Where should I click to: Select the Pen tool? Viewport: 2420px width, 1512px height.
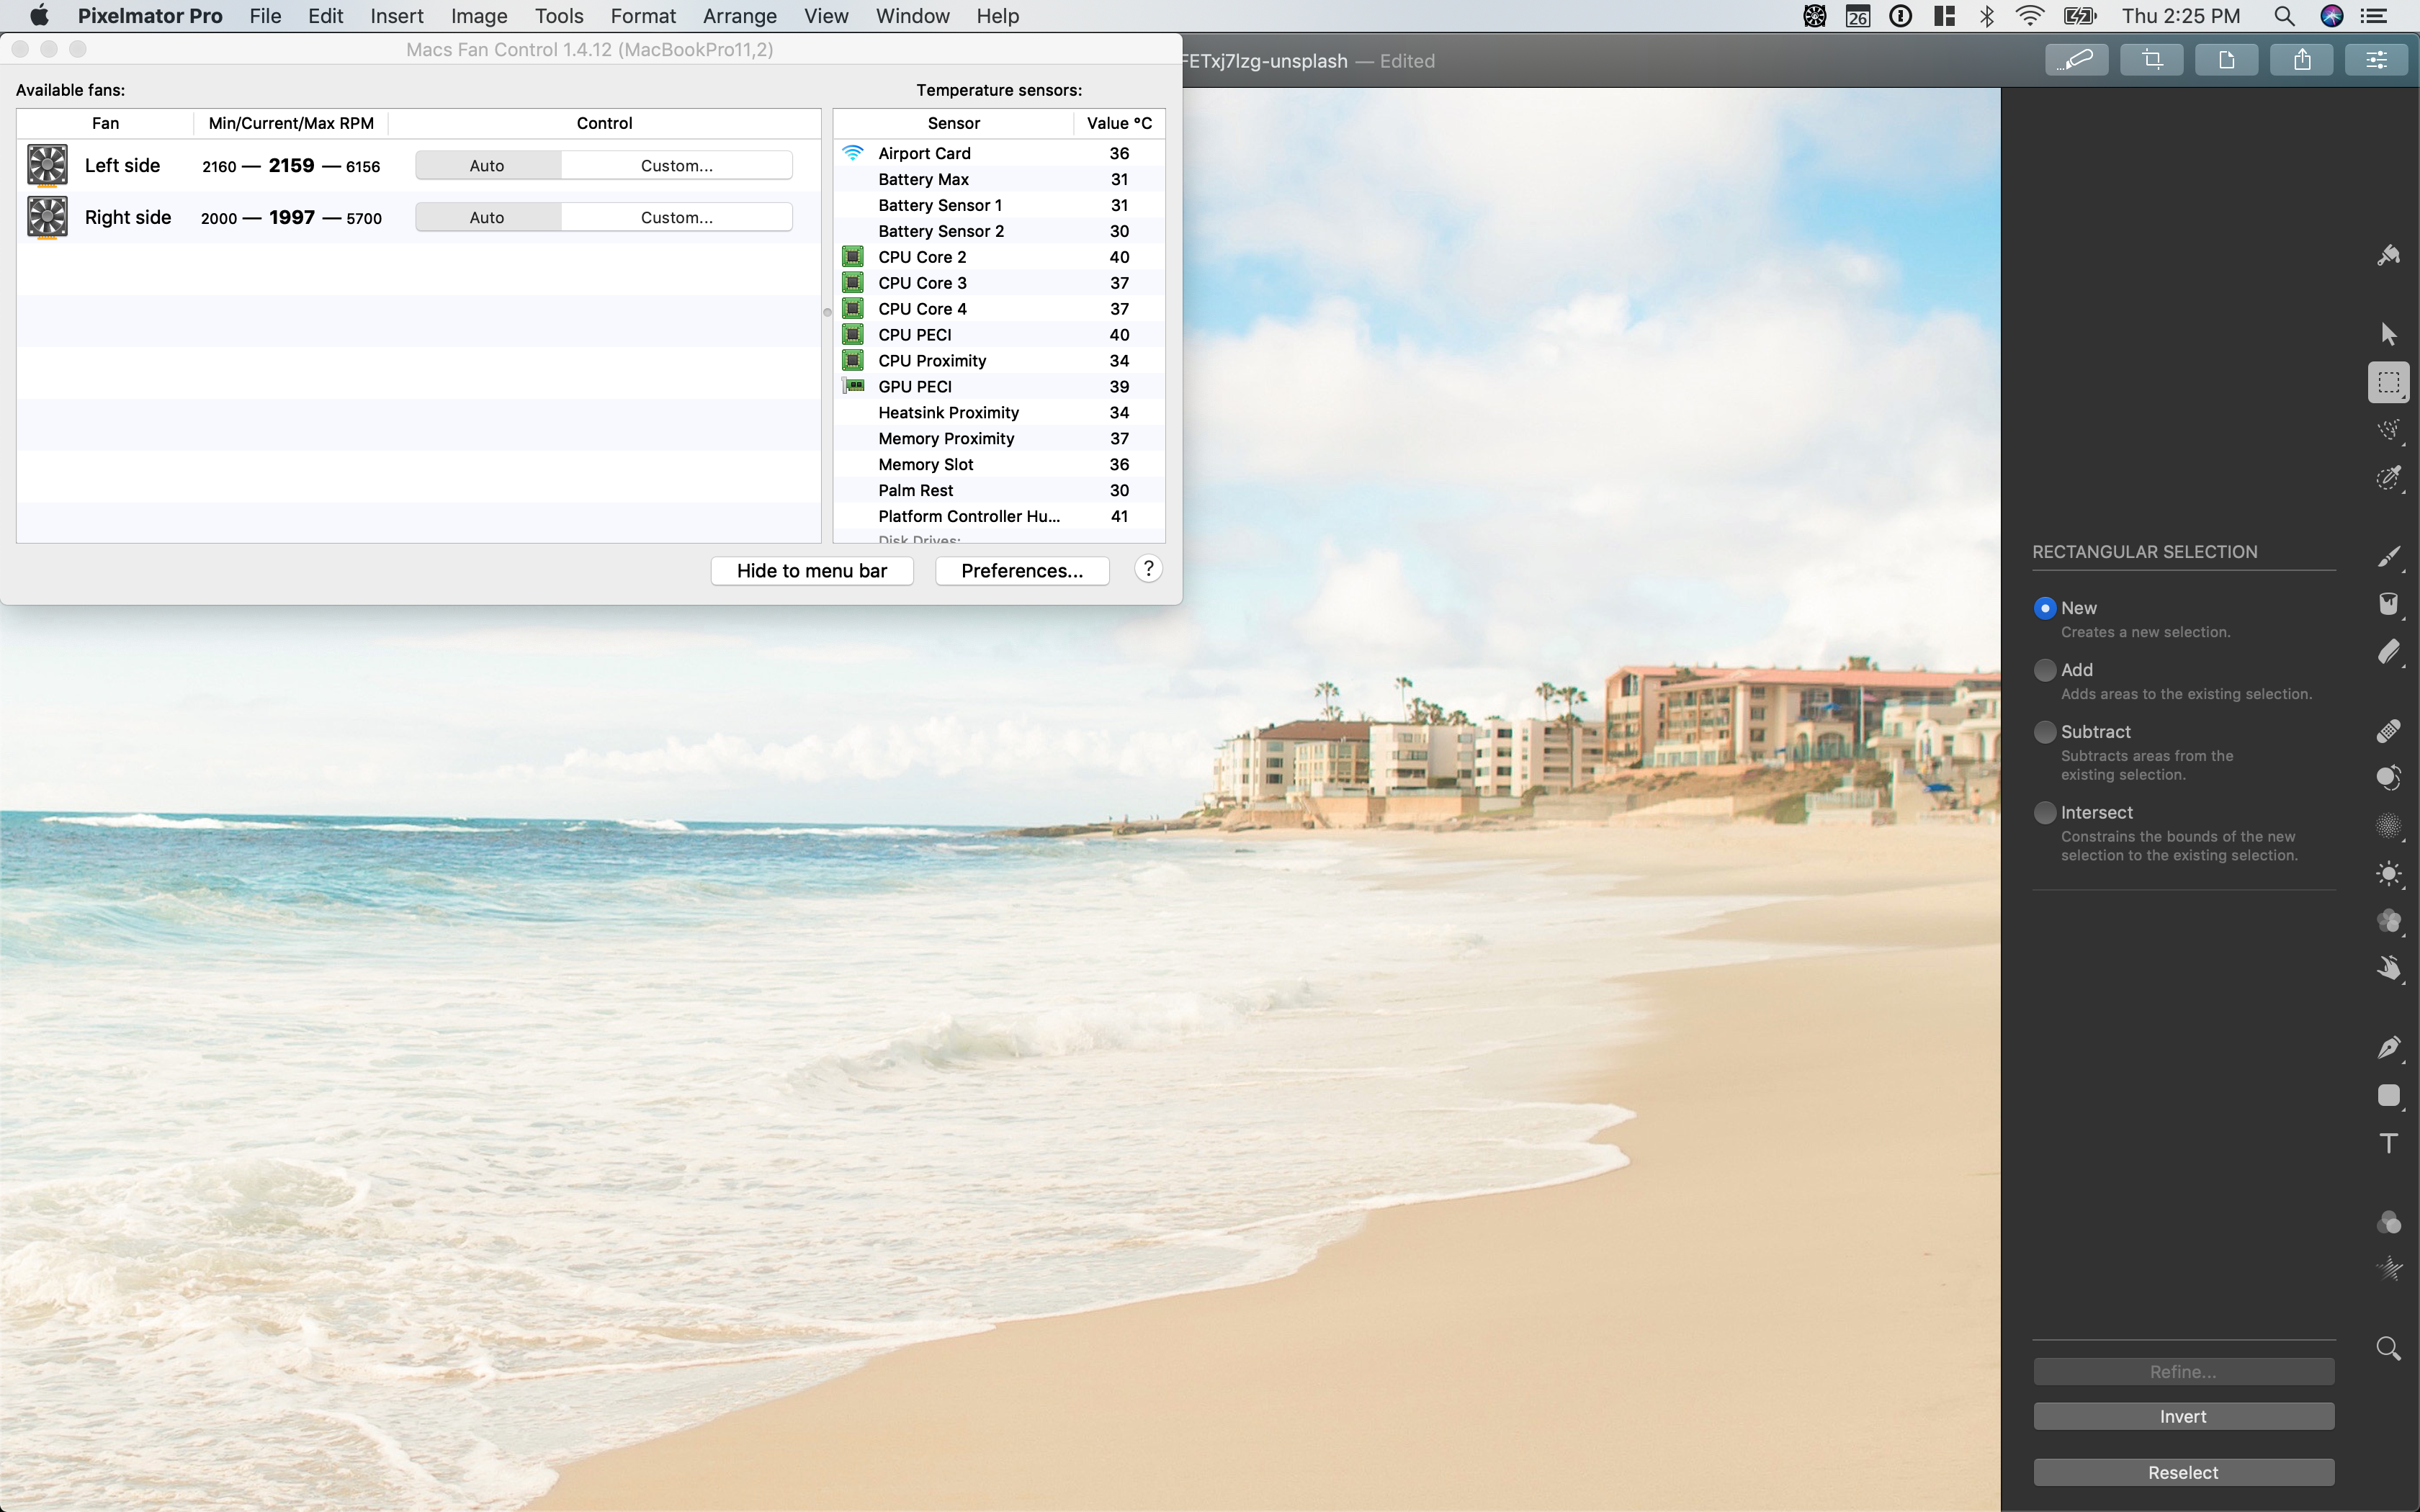2388,1048
